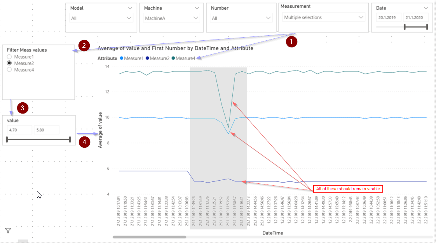The width and height of the screenshot is (436, 243).
Task: Click the Date slider left handle
Action: [x=405, y=27]
